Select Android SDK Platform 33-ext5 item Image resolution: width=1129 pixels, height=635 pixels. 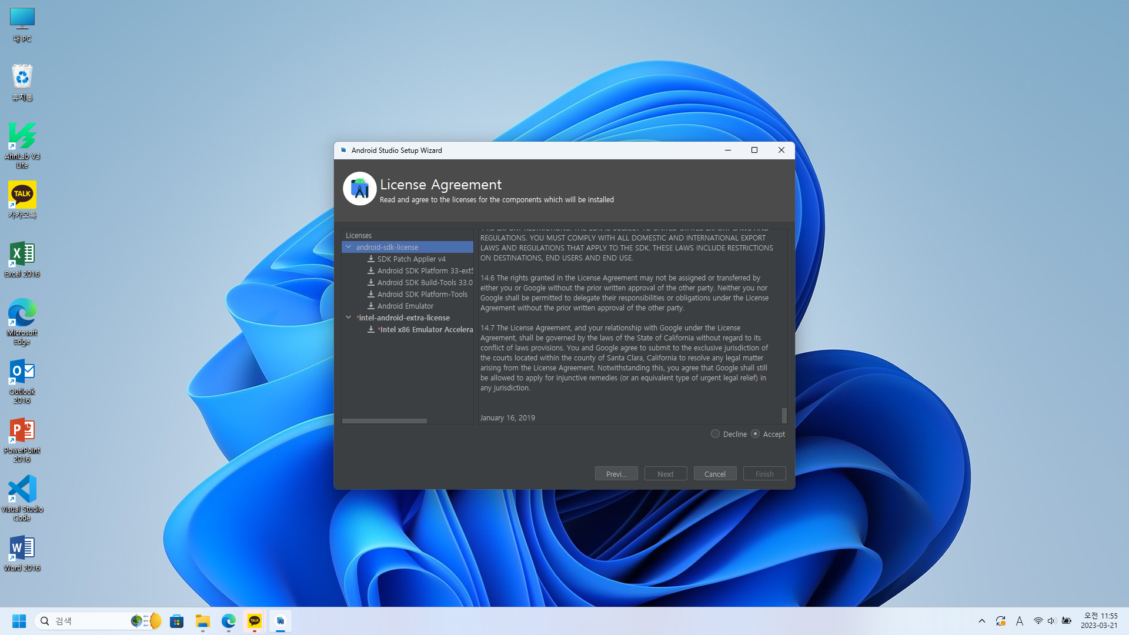point(425,270)
